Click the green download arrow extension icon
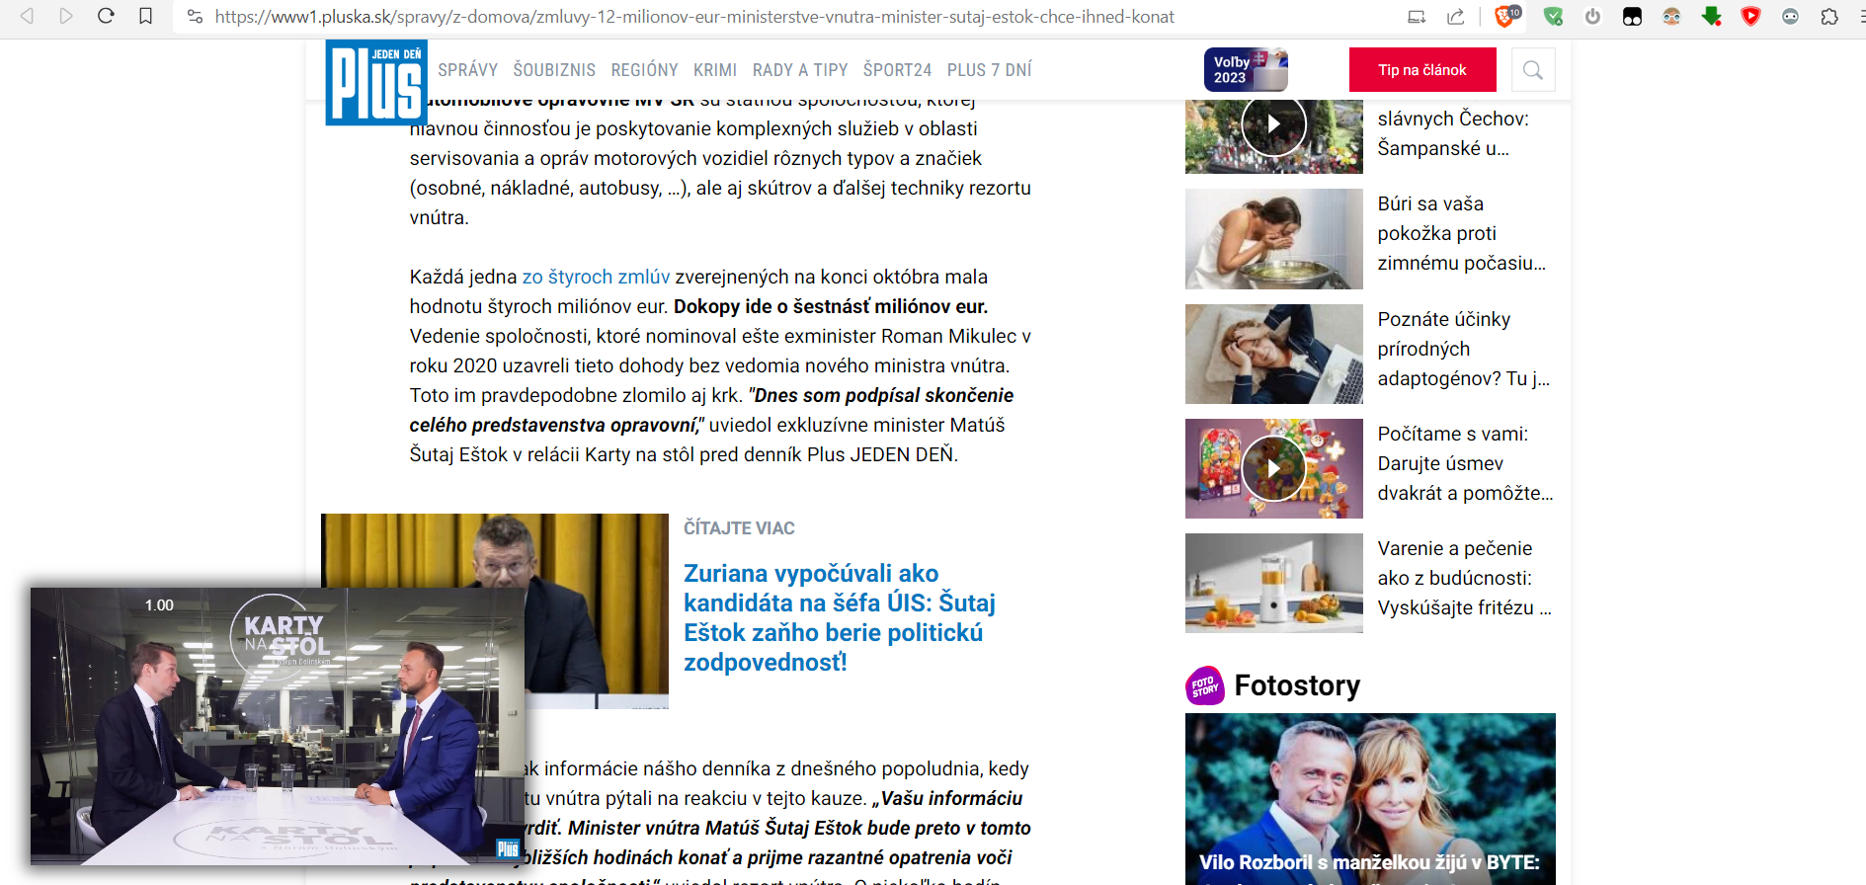1866x885 pixels. [x=1712, y=16]
